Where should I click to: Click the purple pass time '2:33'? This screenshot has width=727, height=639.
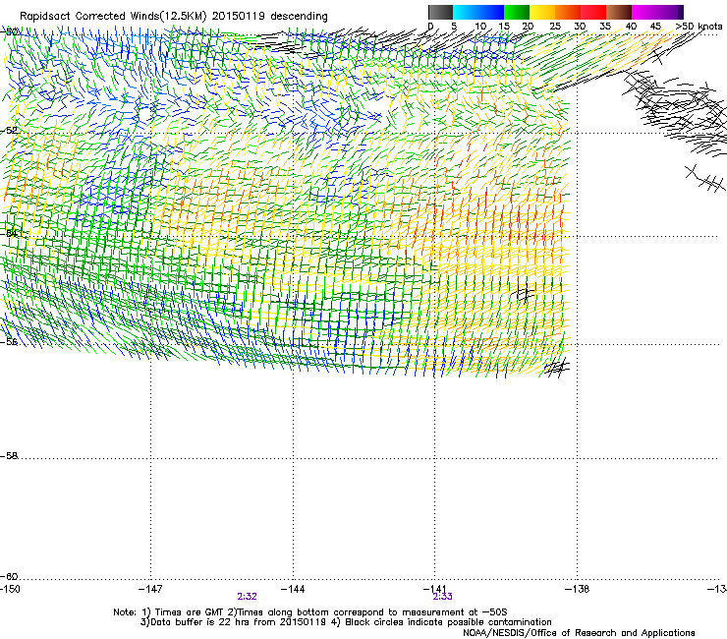click(x=443, y=597)
